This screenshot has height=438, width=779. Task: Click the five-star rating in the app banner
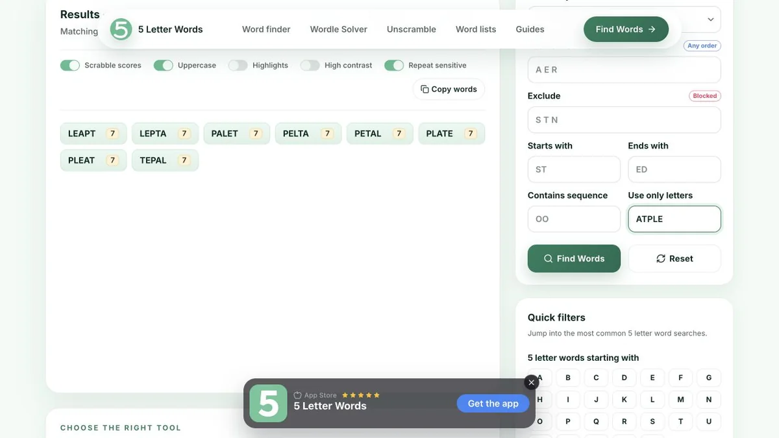(361, 395)
